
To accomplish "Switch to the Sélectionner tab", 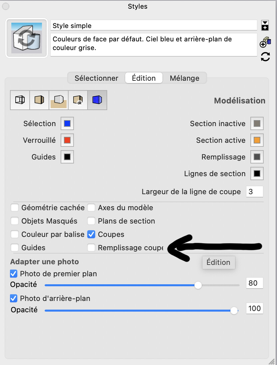I will coord(96,78).
